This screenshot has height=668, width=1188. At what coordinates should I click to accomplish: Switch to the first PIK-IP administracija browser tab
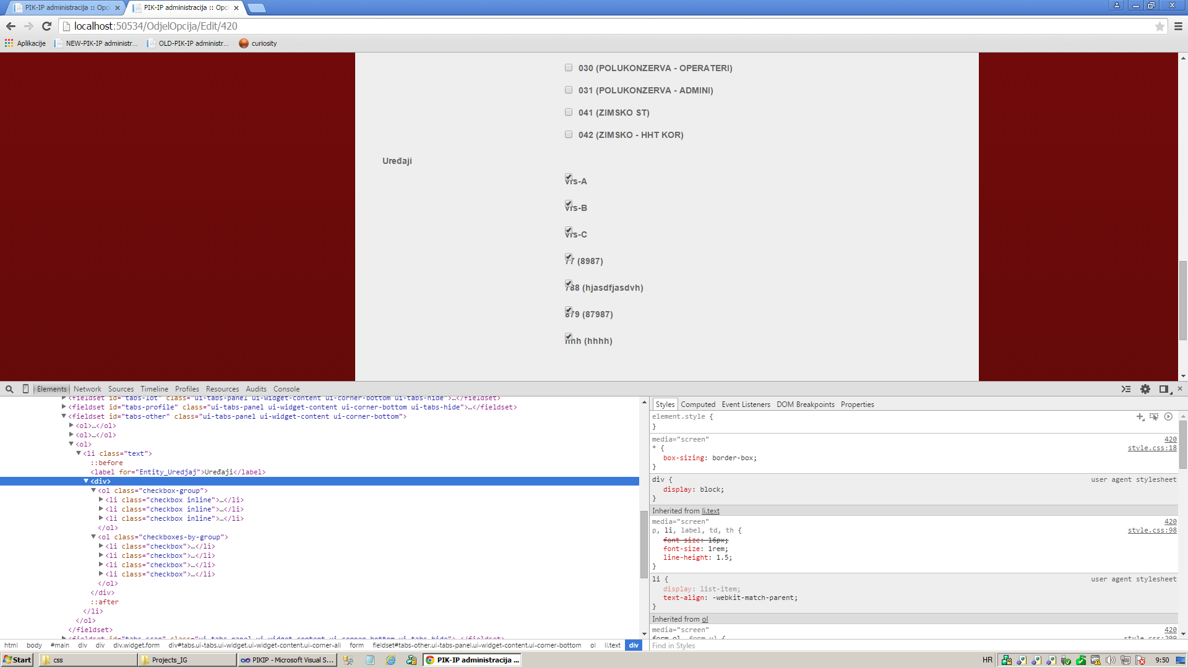(x=66, y=8)
